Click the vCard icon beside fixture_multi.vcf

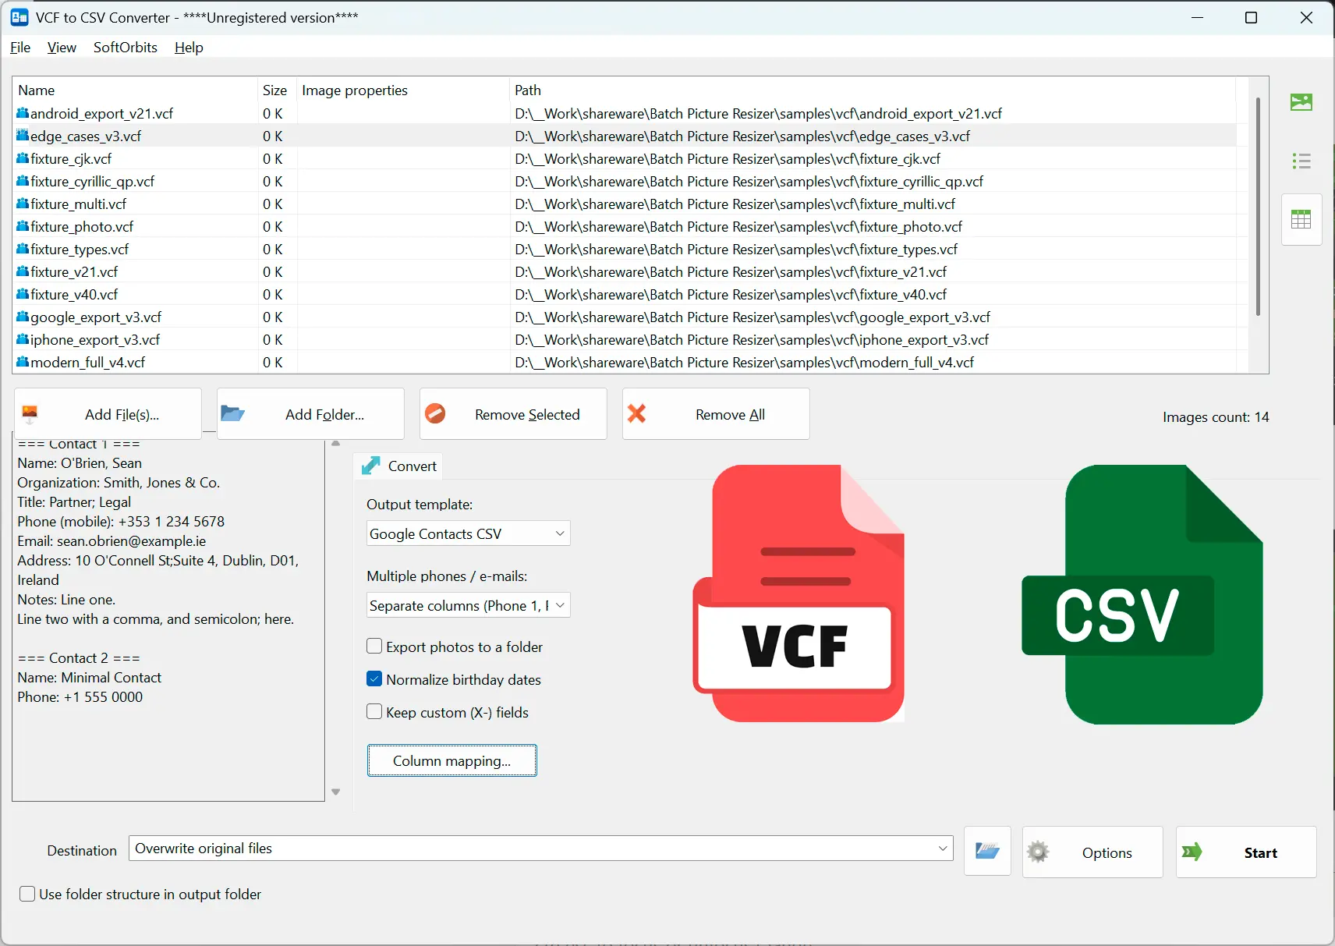pos(23,204)
